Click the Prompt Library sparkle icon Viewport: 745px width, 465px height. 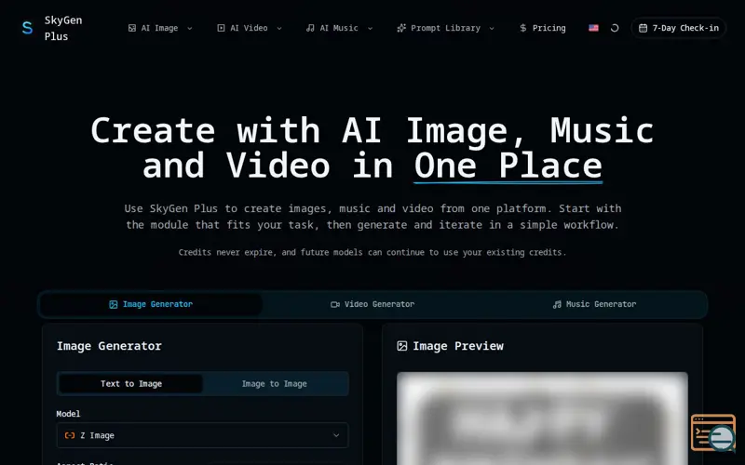click(401, 28)
